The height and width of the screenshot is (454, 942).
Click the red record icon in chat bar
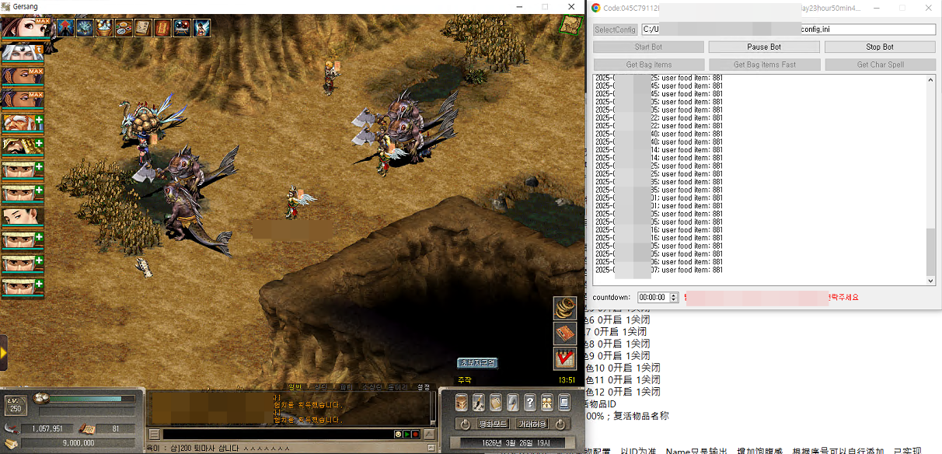click(416, 434)
